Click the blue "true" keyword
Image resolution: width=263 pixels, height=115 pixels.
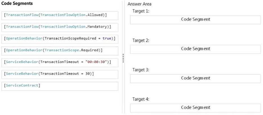click(x=107, y=38)
